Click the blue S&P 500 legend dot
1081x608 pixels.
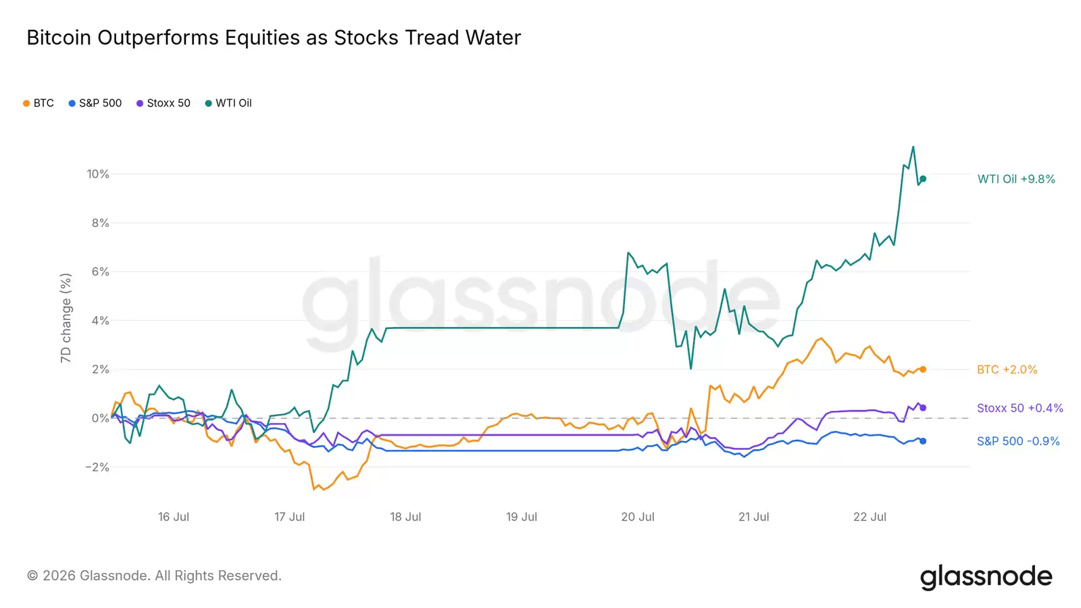tap(72, 103)
